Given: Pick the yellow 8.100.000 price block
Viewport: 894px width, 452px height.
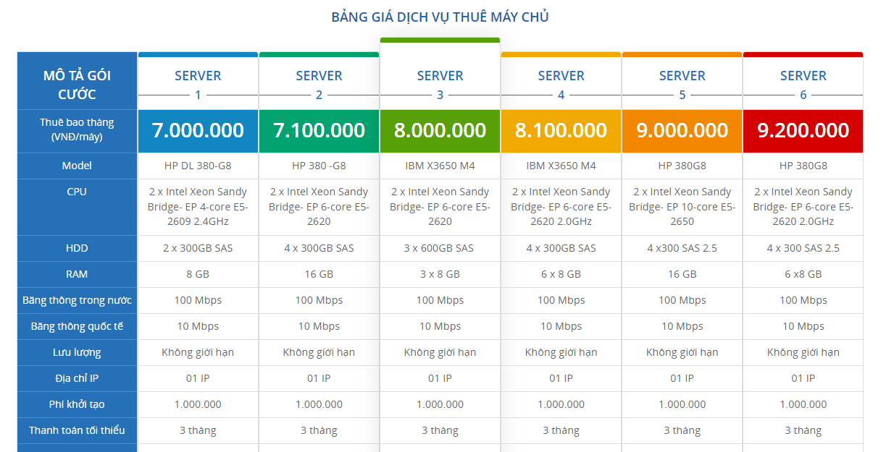Looking at the screenshot, I should coord(561,131).
